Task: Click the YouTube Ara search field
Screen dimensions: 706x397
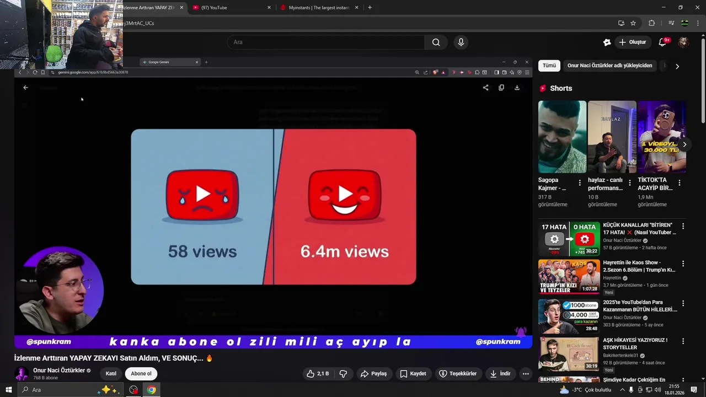Action: pyautogui.click(x=326, y=42)
